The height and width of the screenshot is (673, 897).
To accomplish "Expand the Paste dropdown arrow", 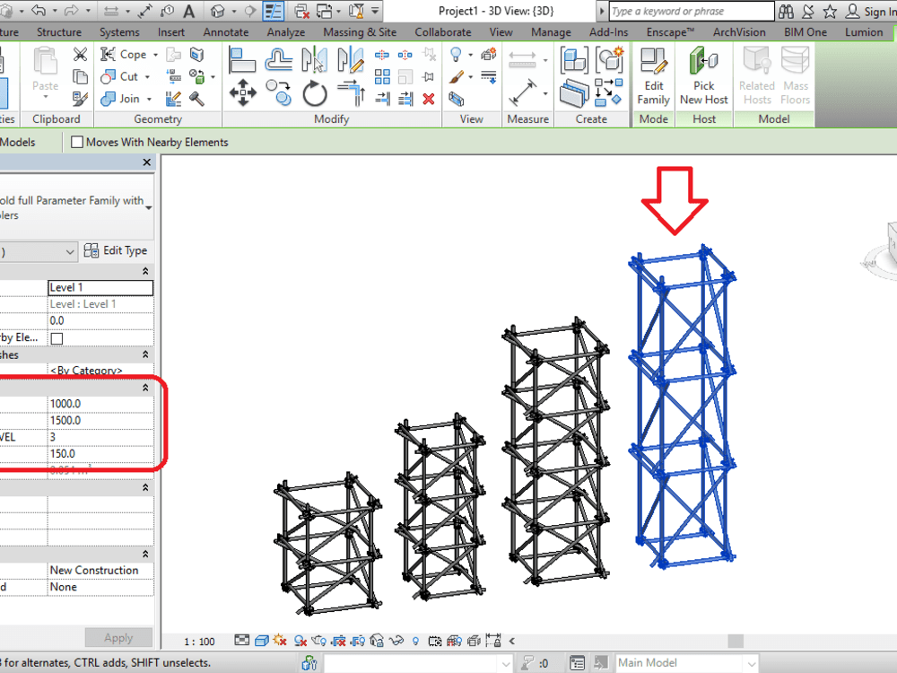I will click(x=45, y=96).
